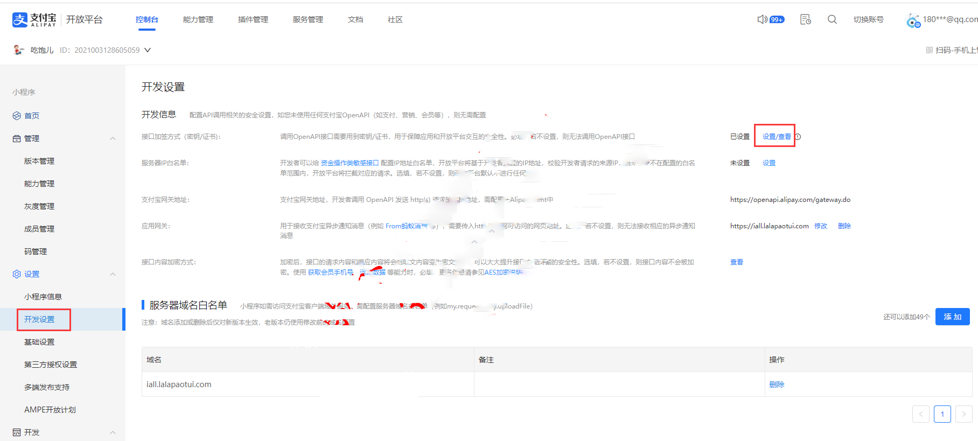Open 服务管理 top menu
The width and height of the screenshot is (978, 441).
click(308, 19)
